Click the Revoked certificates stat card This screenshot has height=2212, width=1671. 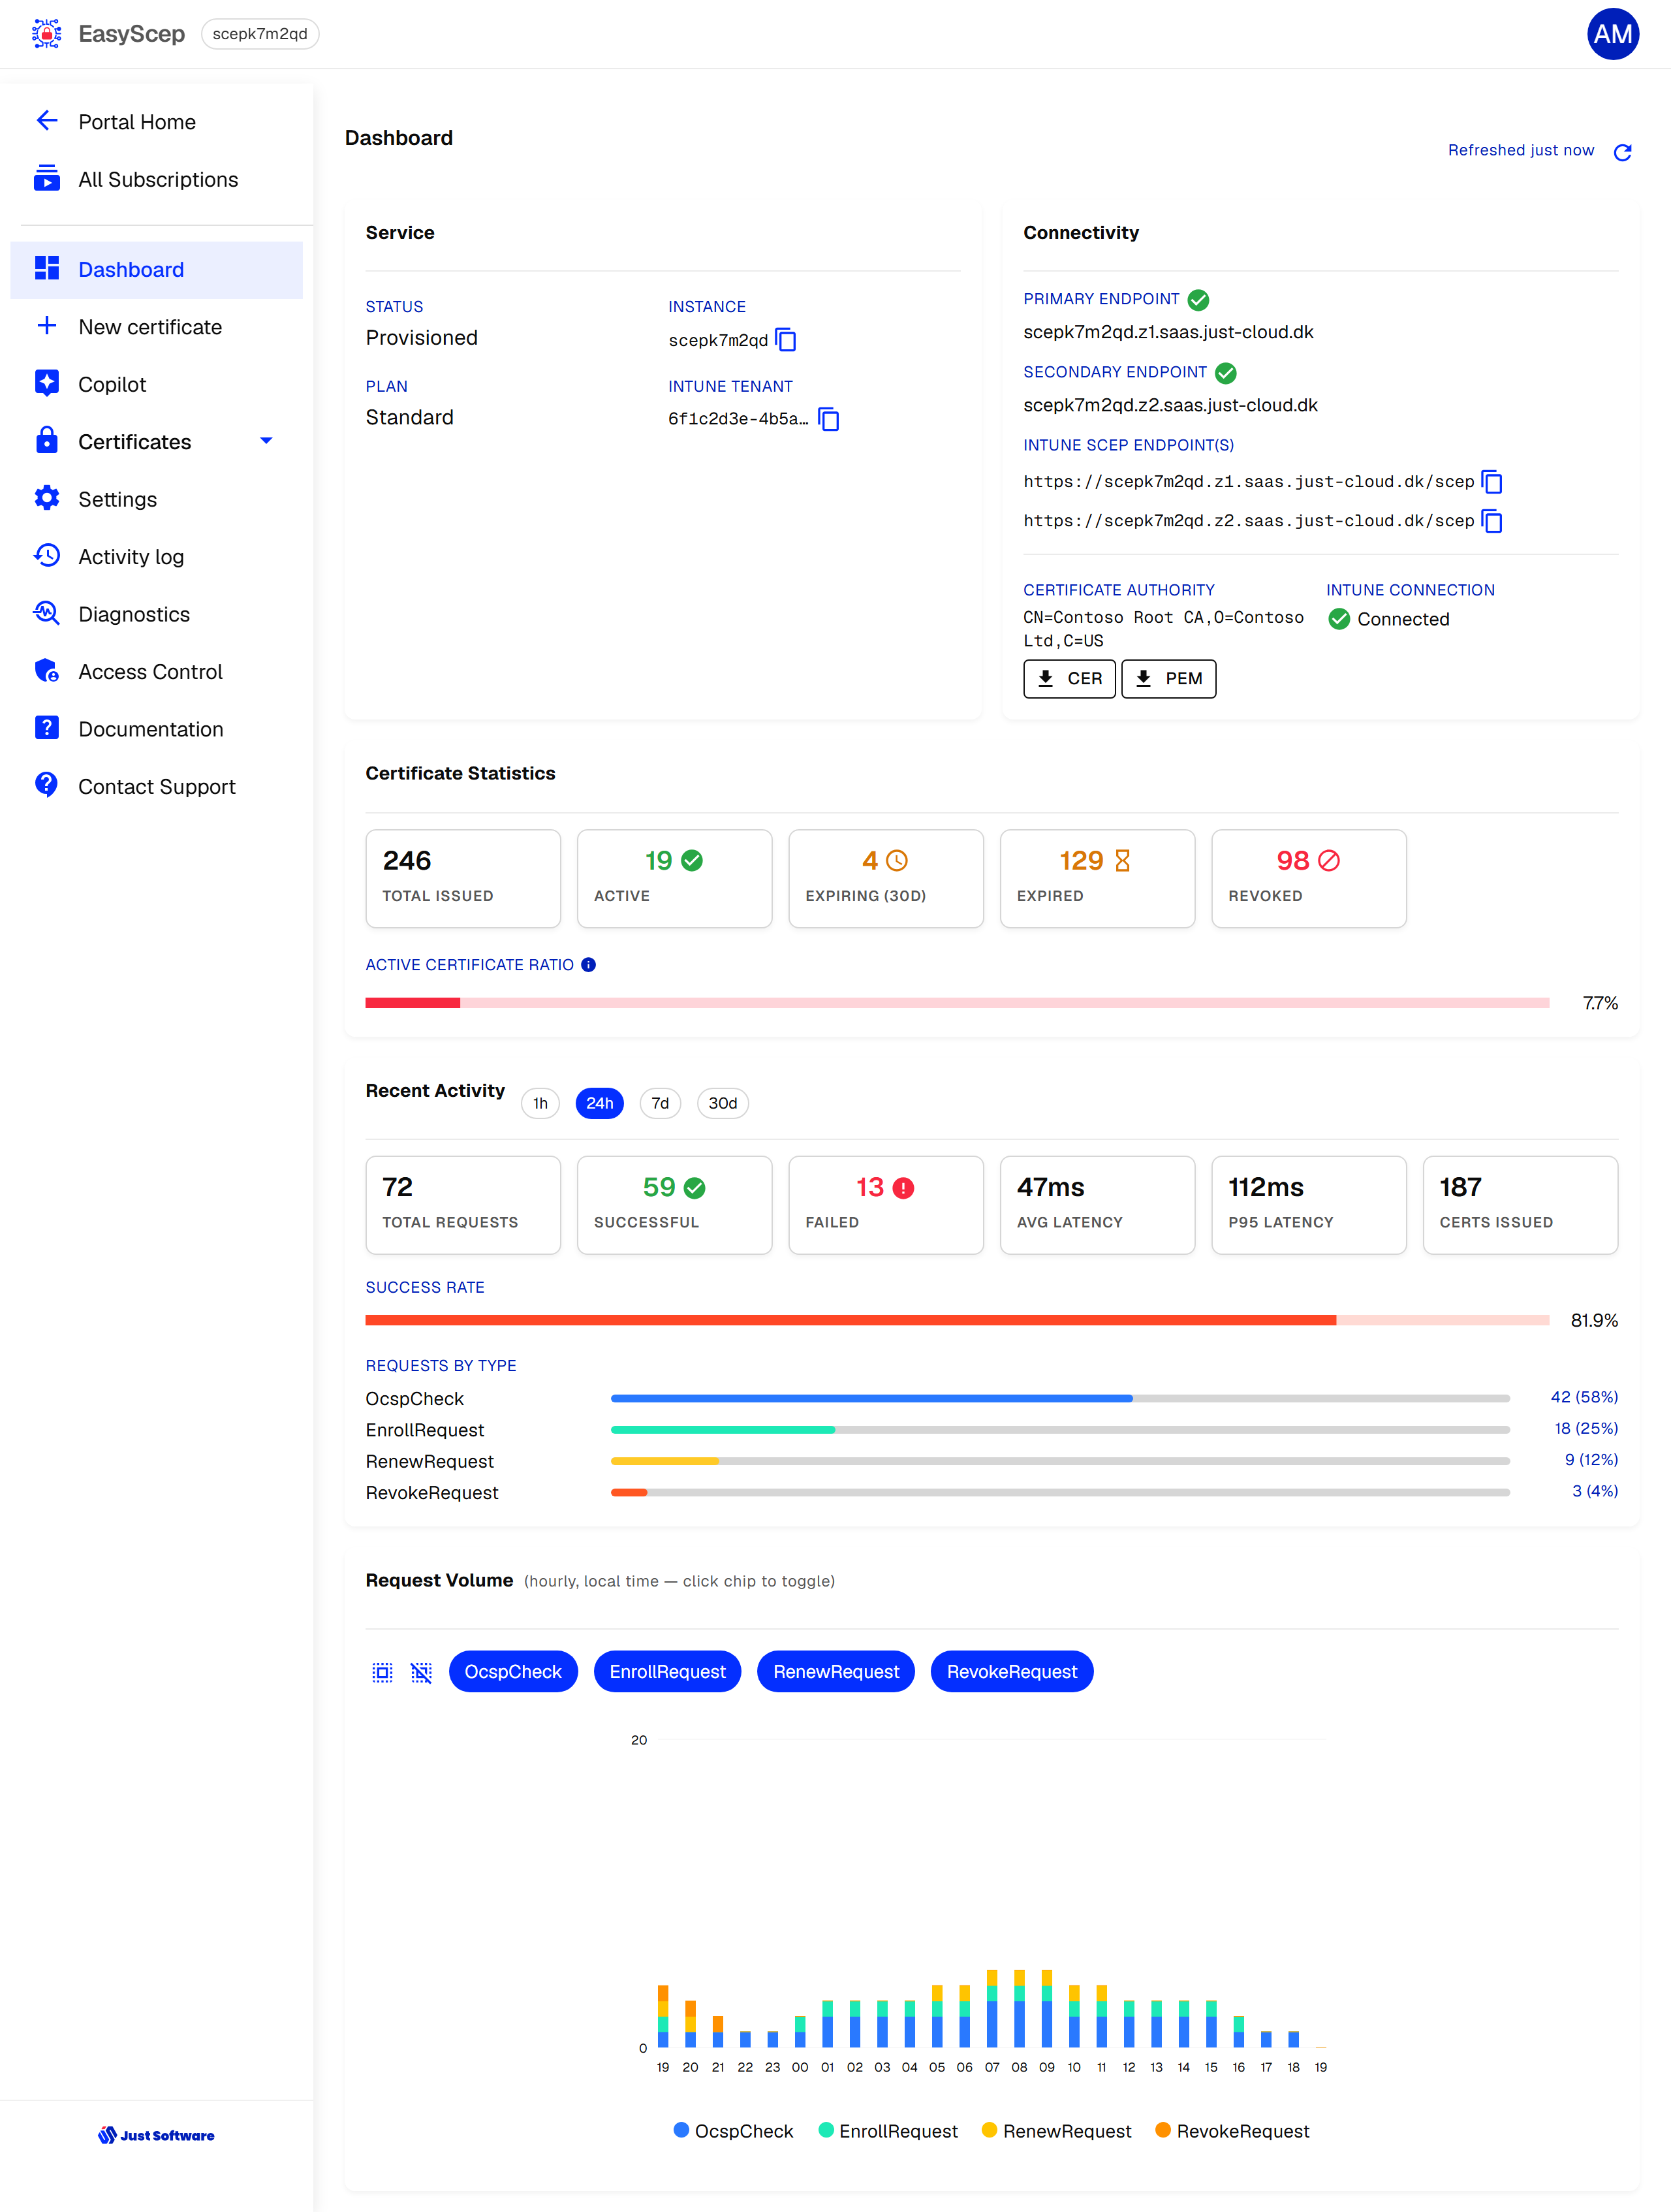[x=1309, y=879]
